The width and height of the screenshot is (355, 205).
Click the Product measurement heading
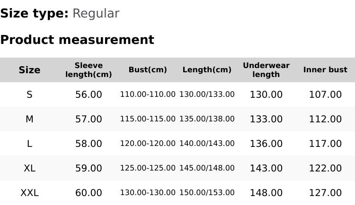(77, 40)
